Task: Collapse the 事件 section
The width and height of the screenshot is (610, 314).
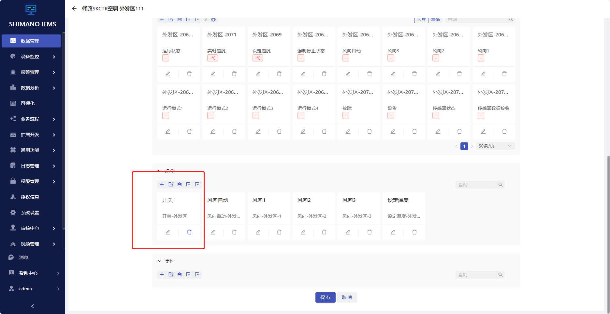Action: click(159, 261)
